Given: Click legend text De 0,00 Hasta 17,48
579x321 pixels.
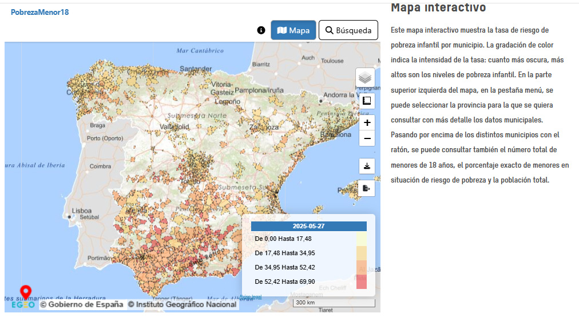Looking at the screenshot, I should 283,239.
